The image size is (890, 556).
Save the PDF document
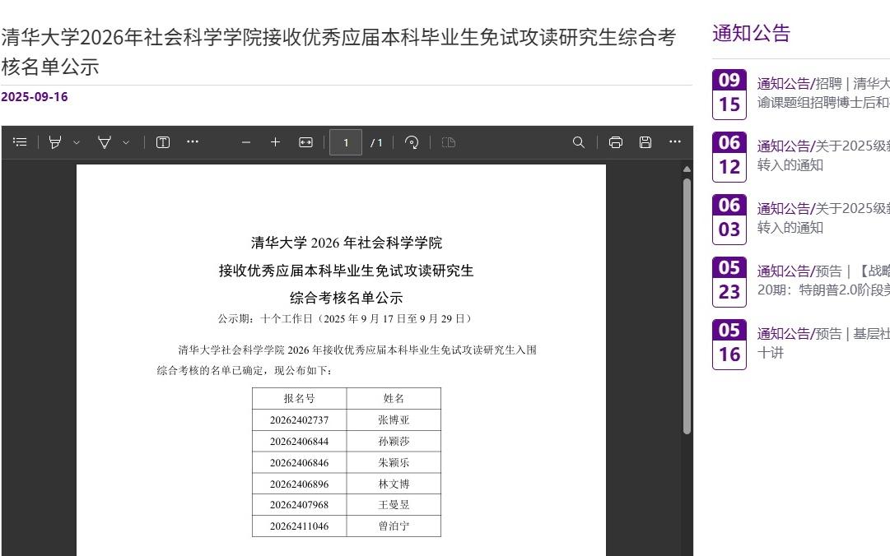(645, 141)
